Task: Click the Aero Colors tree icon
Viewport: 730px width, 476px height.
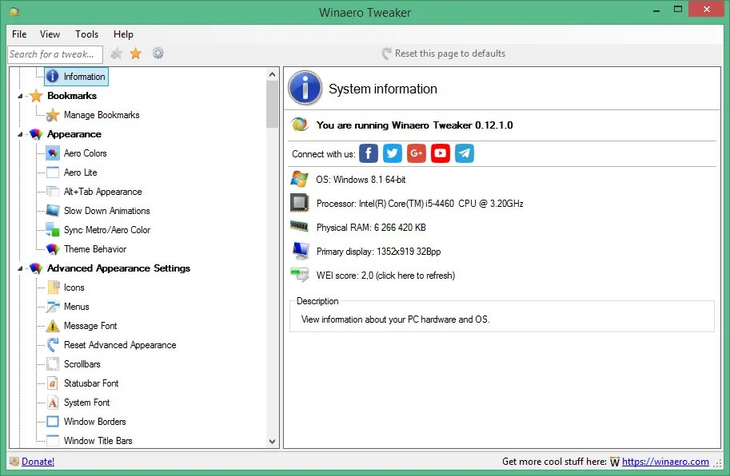Action: pos(53,153)
